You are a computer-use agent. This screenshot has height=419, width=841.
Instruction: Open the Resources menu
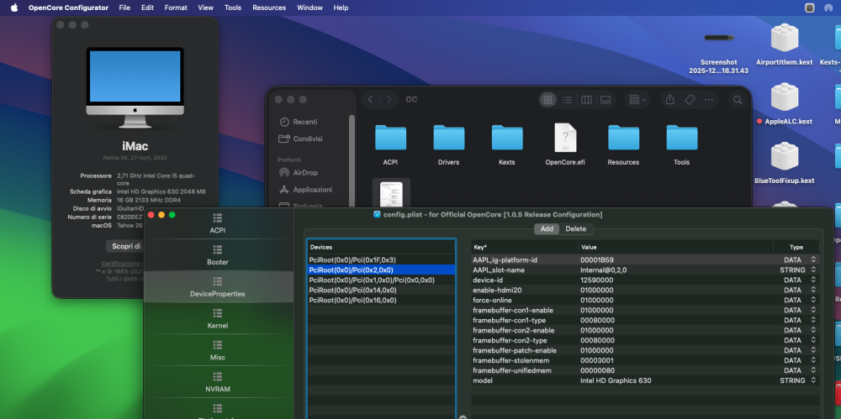click(x=269, y=8)
